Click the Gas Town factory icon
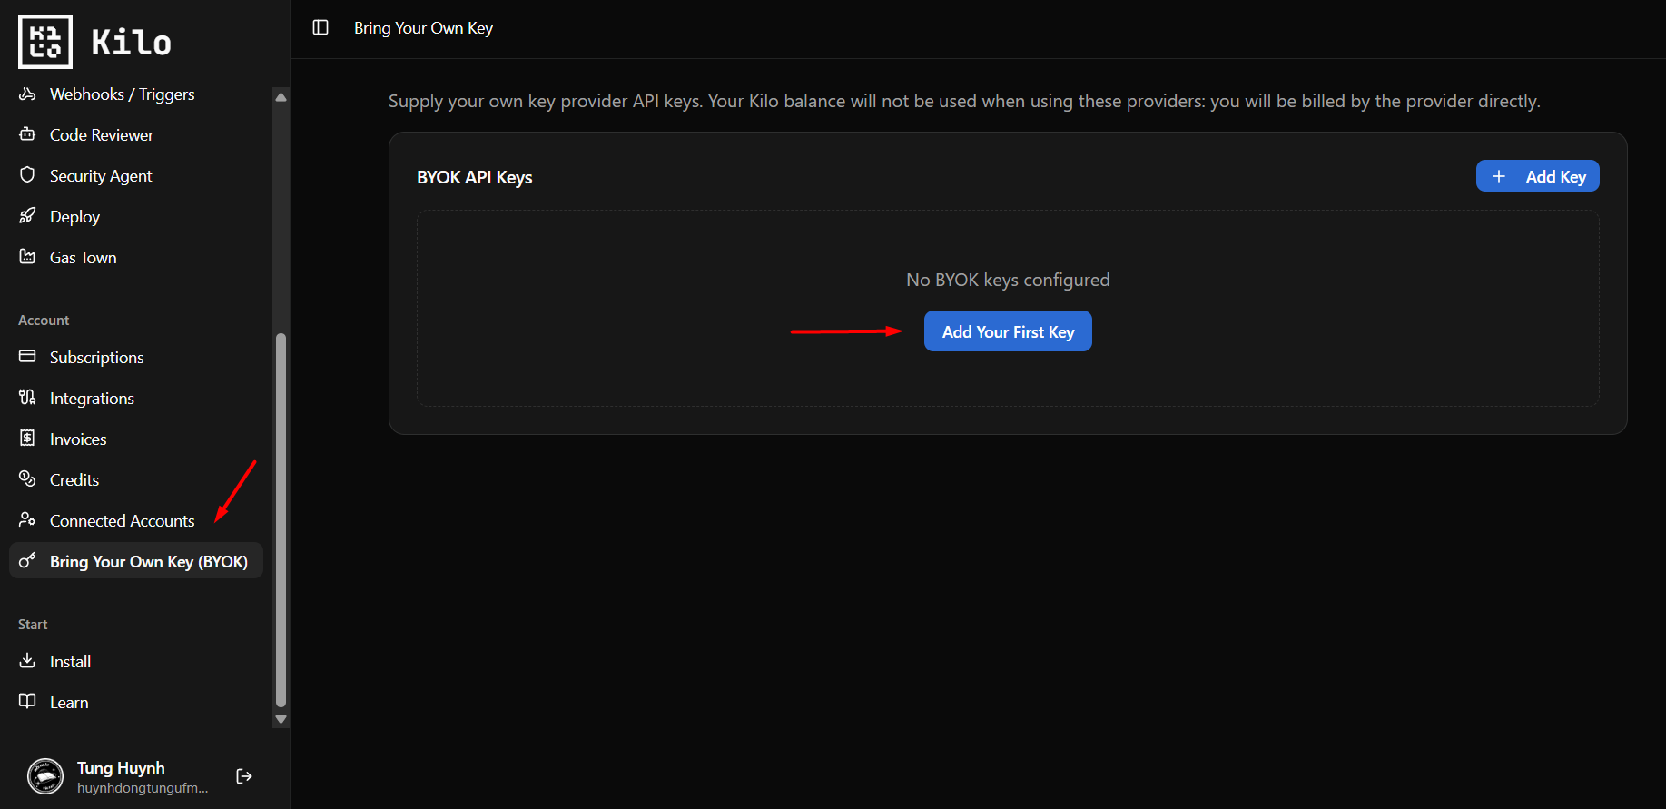 click(27, 257)
